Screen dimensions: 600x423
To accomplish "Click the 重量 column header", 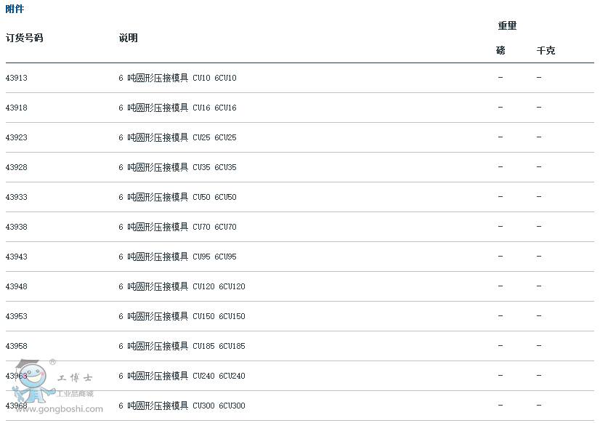I will click(507, 26).
